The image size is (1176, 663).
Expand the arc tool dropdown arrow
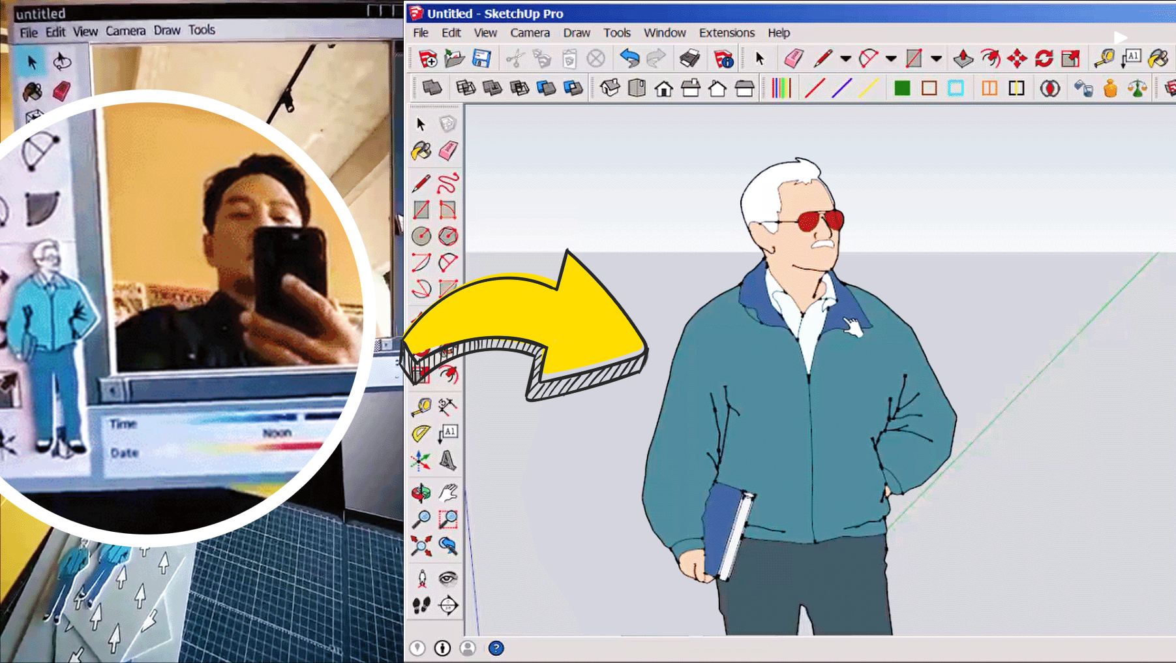coord(891,59)
